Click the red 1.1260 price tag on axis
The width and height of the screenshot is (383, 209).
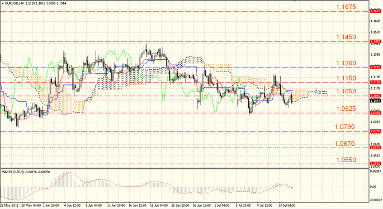376,67
